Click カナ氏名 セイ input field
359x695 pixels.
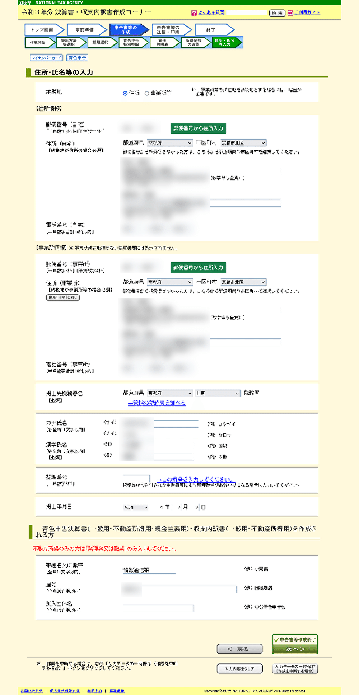160,423
